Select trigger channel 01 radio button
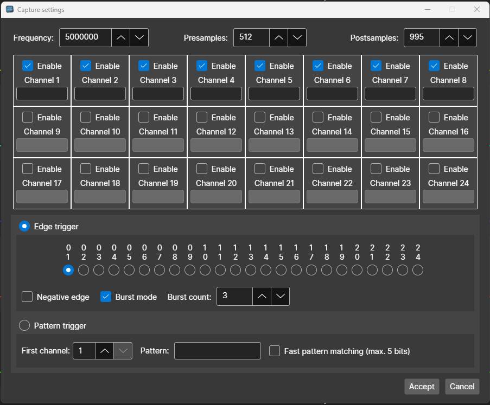This screenshot has width=490, height=405. (x=68, y=270)
